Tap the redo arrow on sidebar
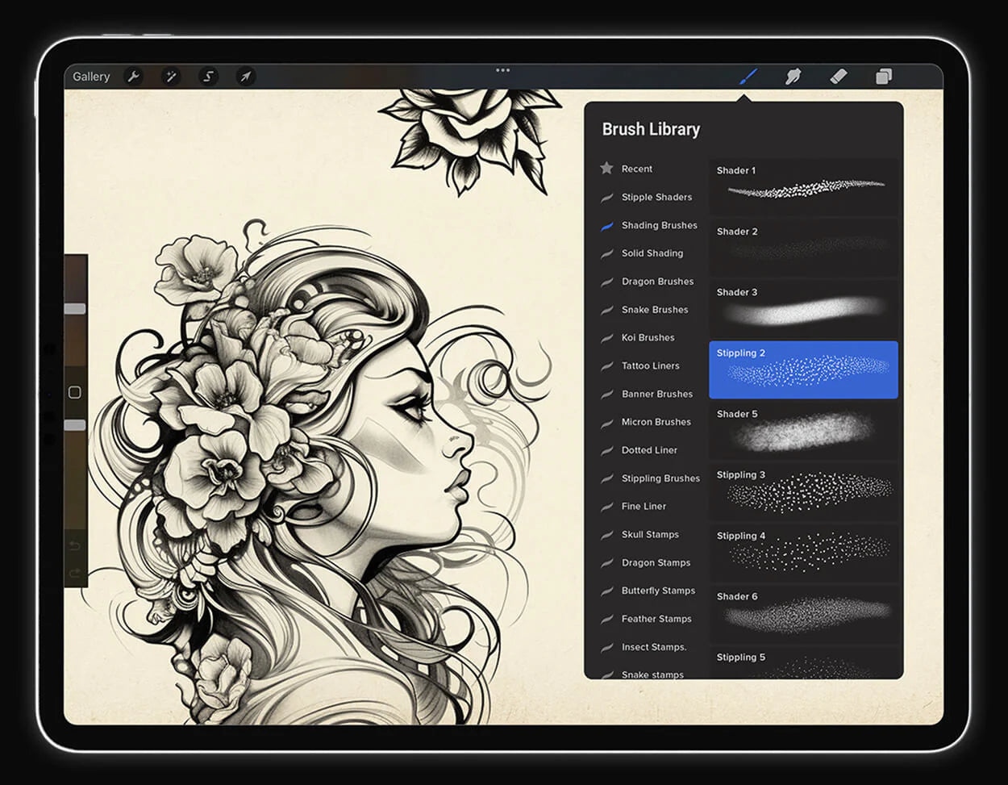Viewport: 1008px width, 785px height. [x=75, y=573]
